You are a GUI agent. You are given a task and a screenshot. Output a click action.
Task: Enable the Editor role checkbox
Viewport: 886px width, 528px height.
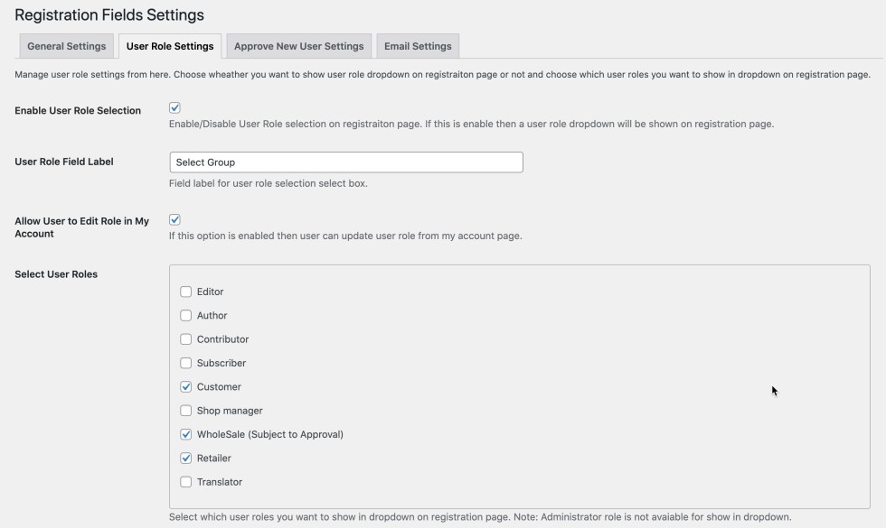(186, 292)
